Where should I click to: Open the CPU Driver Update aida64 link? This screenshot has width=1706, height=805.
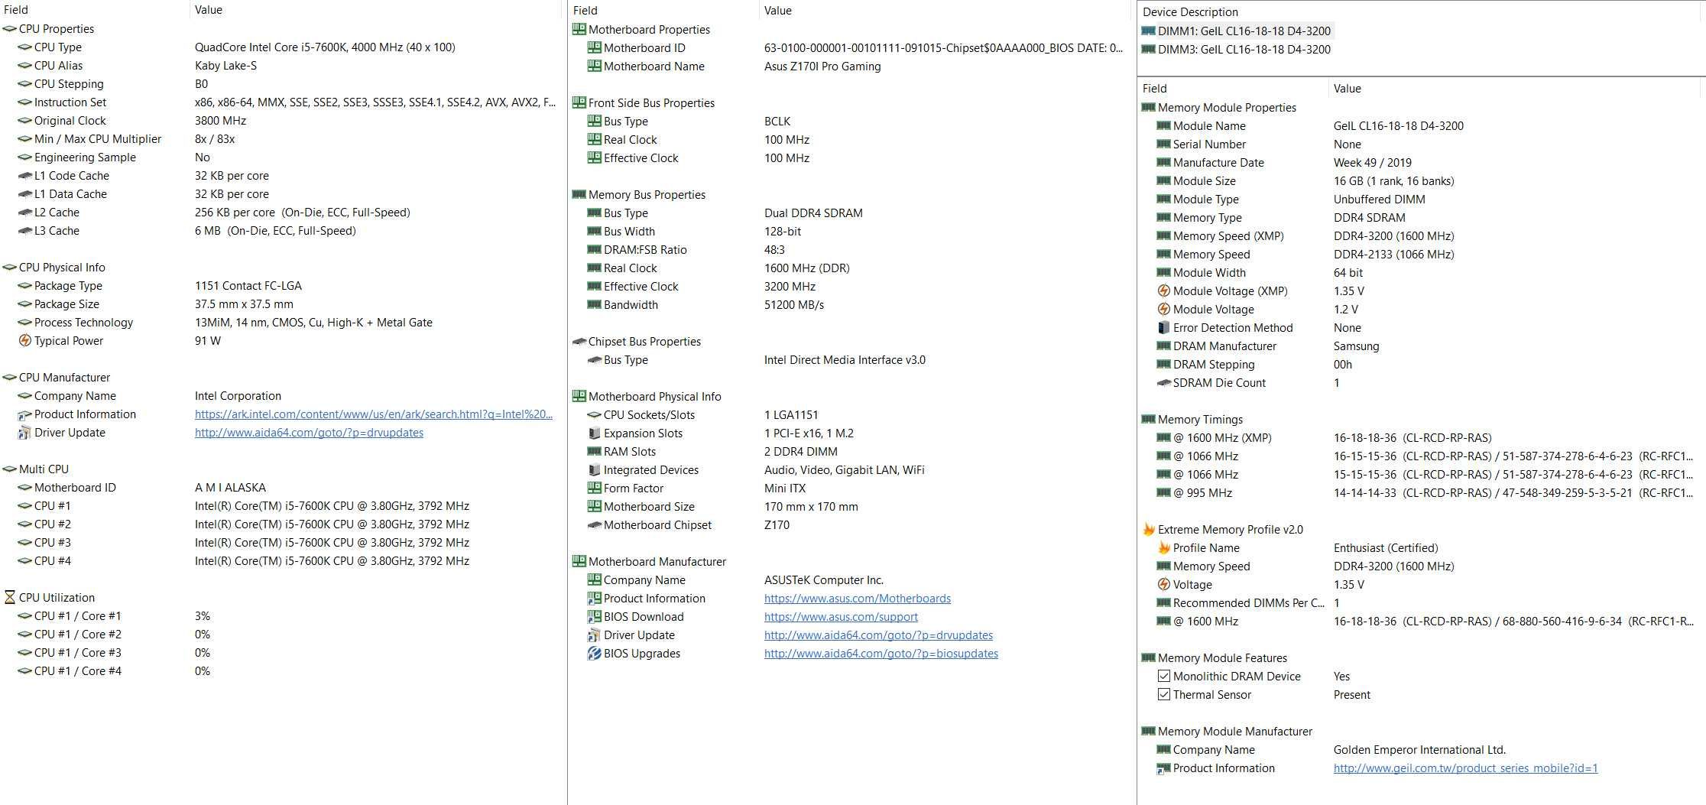coord(309,433)
